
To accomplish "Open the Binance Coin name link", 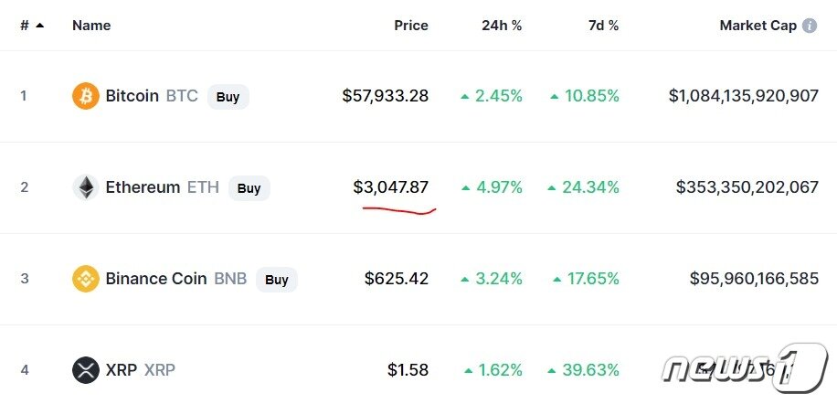I will (155, 279).
